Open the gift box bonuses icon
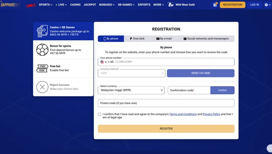Viewport: 272px width, 154px height. click(x=215, y=5)
